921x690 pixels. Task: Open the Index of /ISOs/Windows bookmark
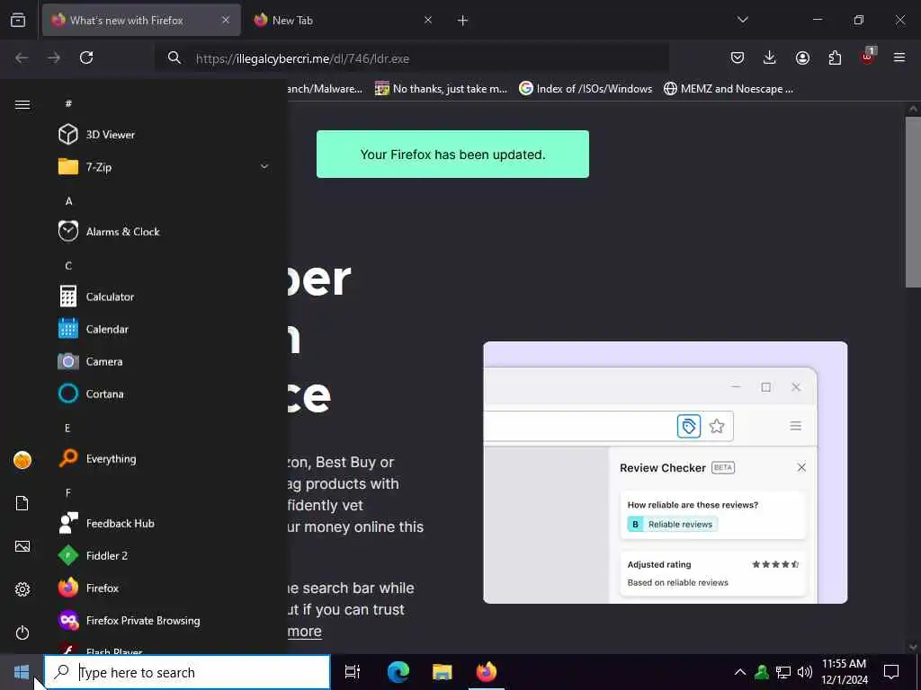(x=586, y=89)
